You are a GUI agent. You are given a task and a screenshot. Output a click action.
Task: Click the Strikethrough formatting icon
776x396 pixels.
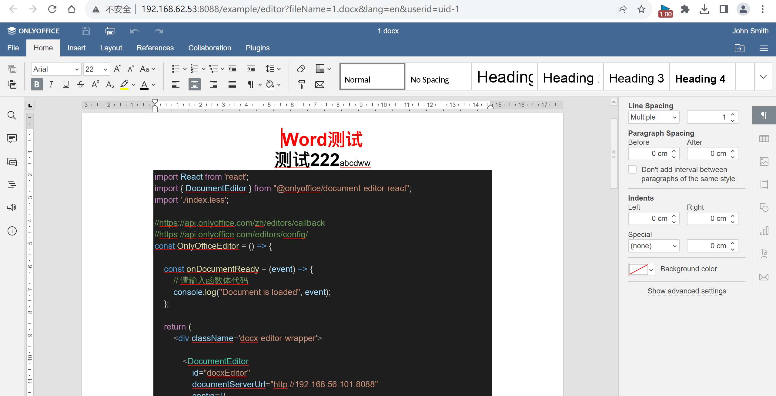click(x=81, y=84)
